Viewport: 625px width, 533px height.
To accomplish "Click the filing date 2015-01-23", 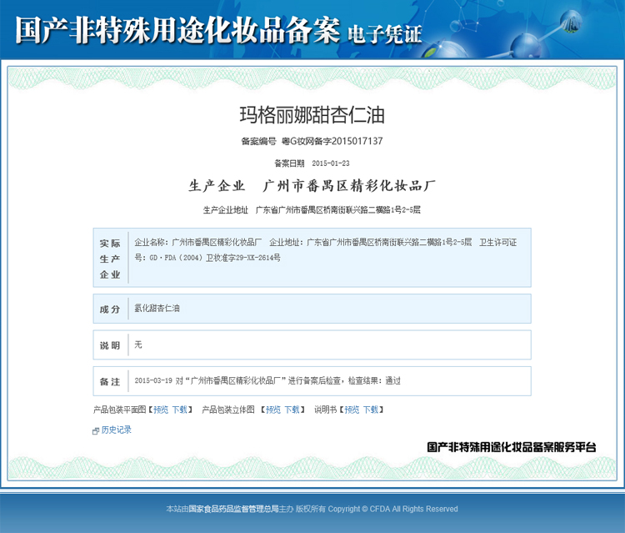I will tap(331, 163).
